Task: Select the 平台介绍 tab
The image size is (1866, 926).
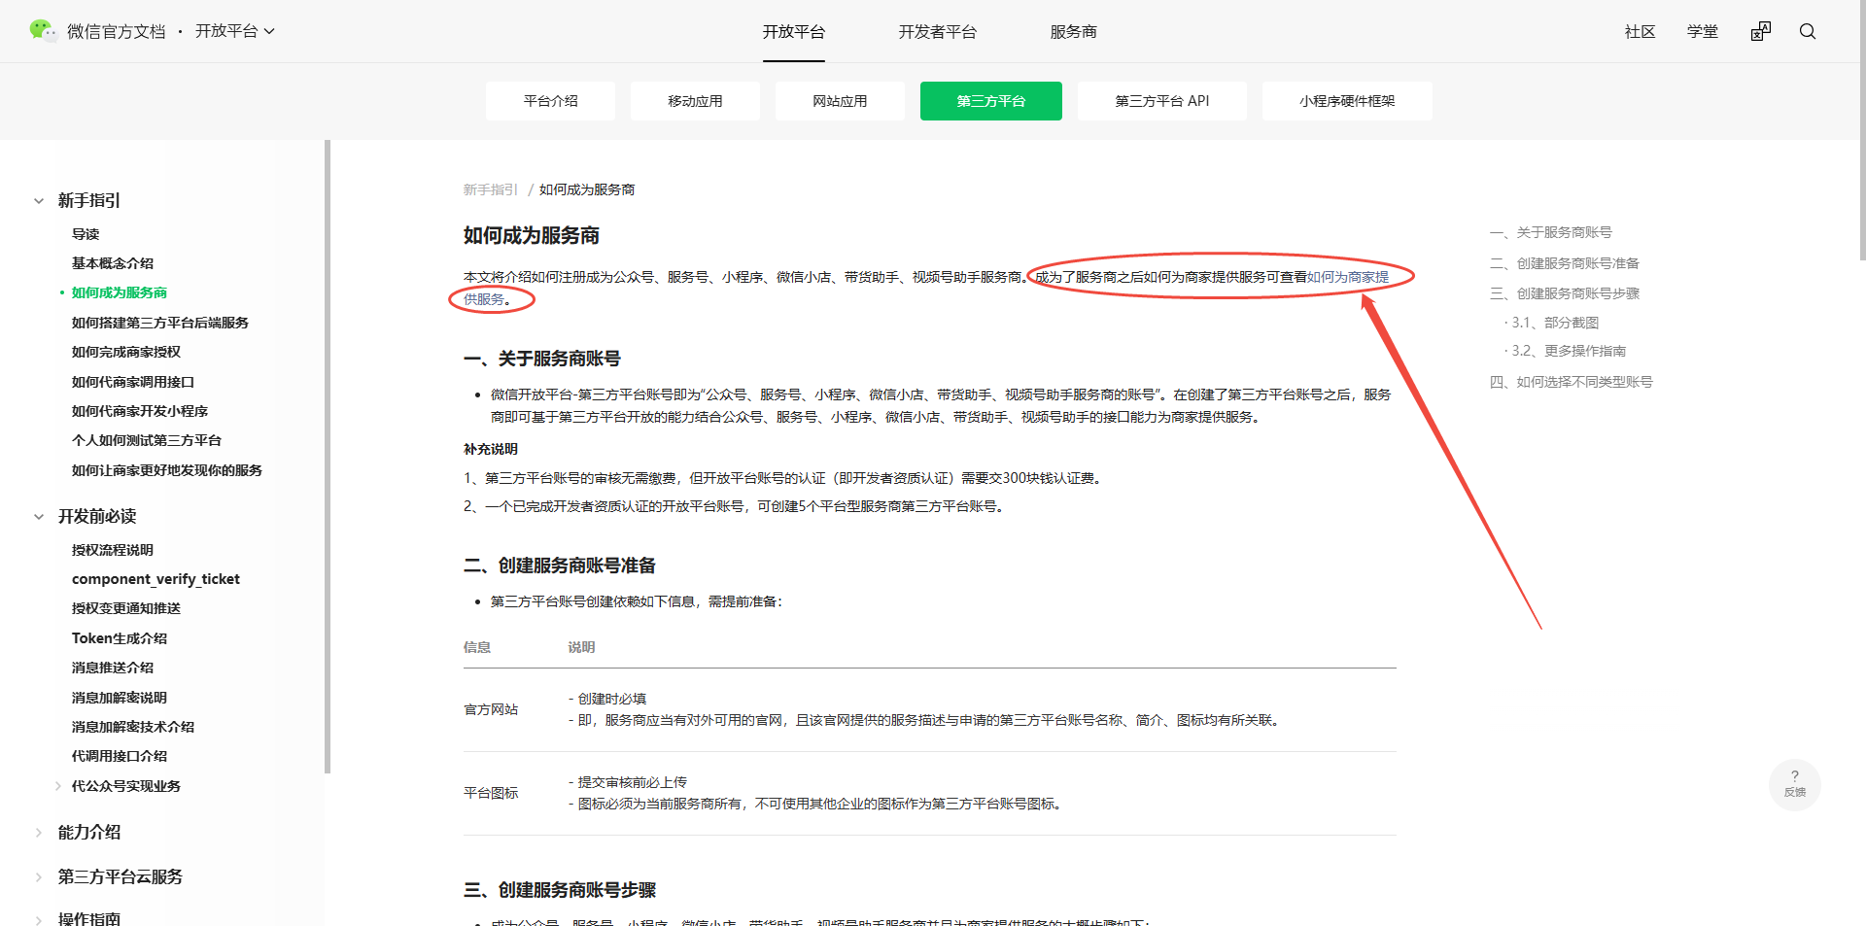Action: coord(551,101)
